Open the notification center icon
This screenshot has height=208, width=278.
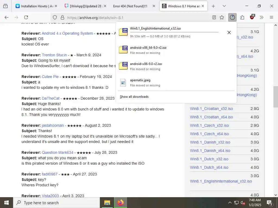point(270,203)
